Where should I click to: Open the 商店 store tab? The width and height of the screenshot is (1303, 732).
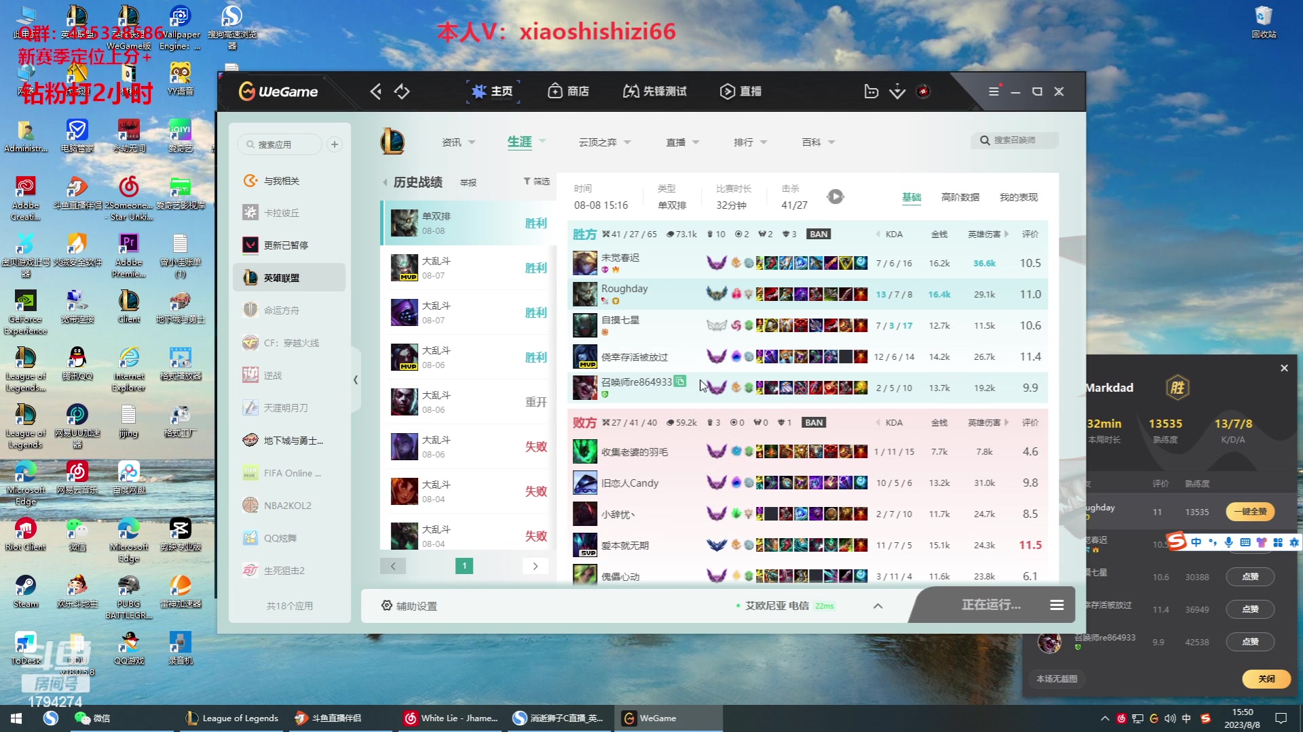click(x=569, y=91)
